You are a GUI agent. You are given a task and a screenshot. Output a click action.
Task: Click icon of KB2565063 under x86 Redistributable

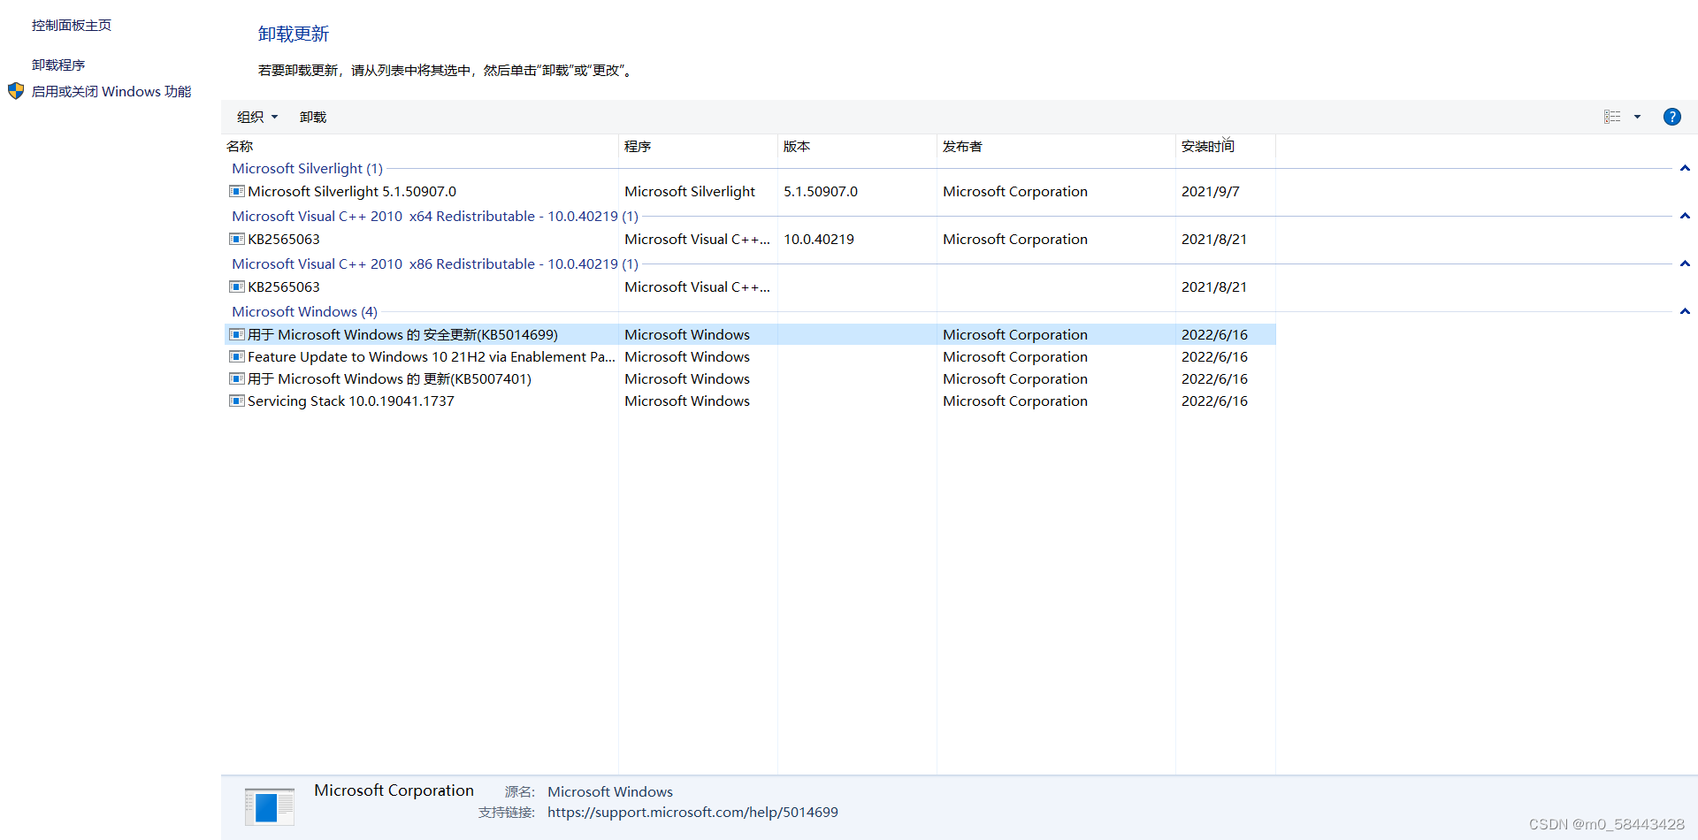coord(237,286)
